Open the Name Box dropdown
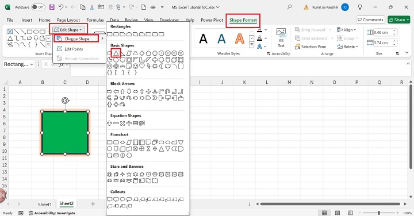This screenshot has height=216, width=414. [32, 64]
